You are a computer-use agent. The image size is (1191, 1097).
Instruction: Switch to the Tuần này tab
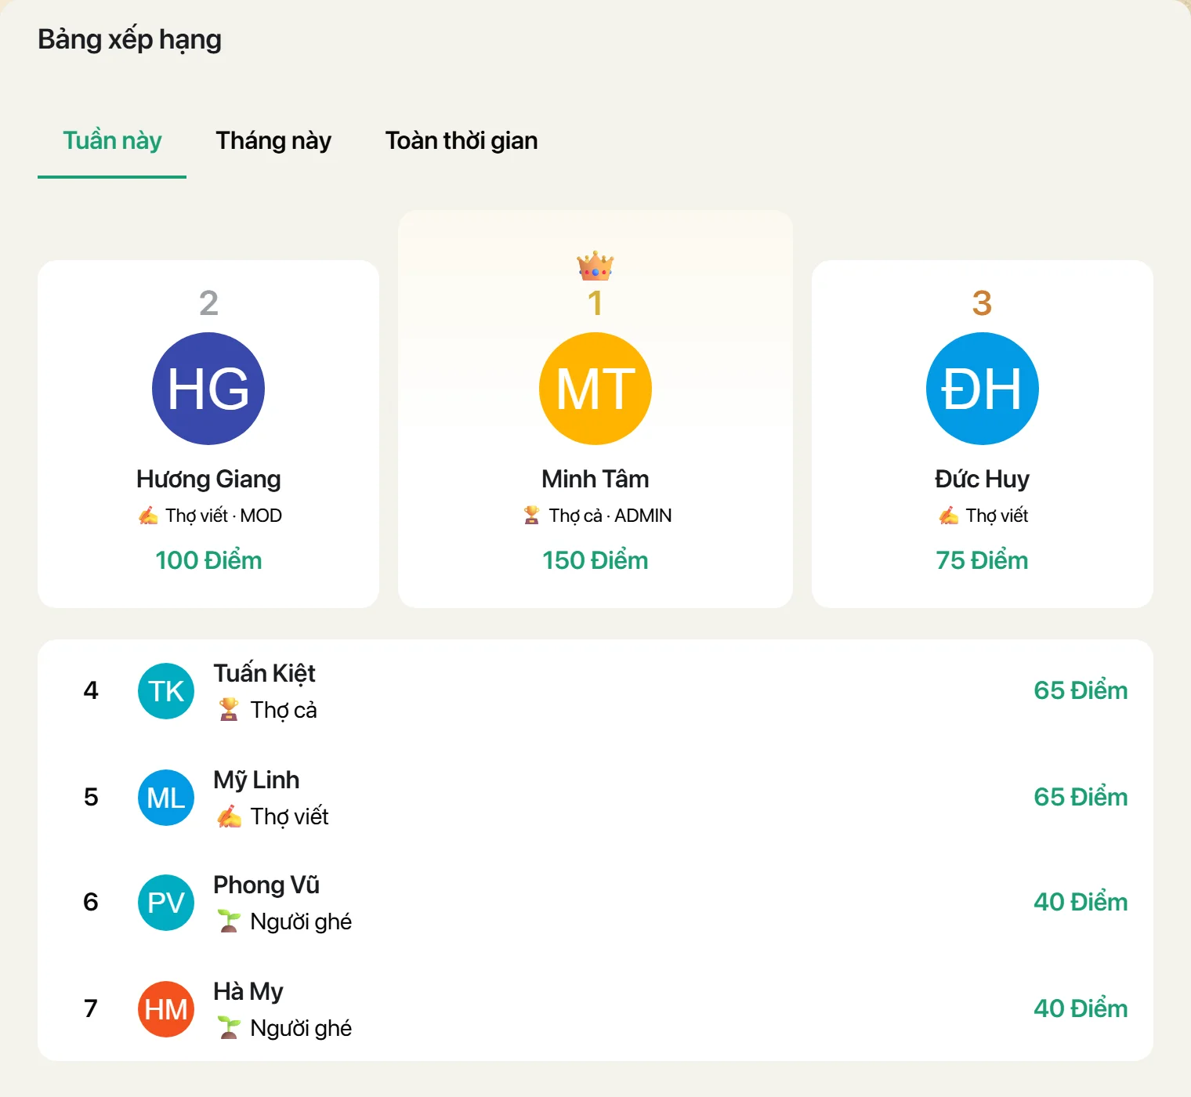point(112,141)
